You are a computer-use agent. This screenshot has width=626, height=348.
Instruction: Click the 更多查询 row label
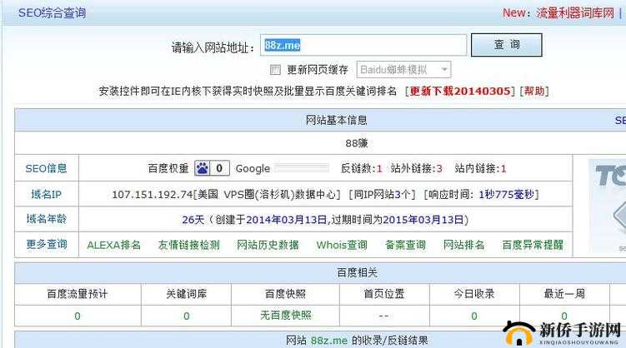tap(47, 244)
